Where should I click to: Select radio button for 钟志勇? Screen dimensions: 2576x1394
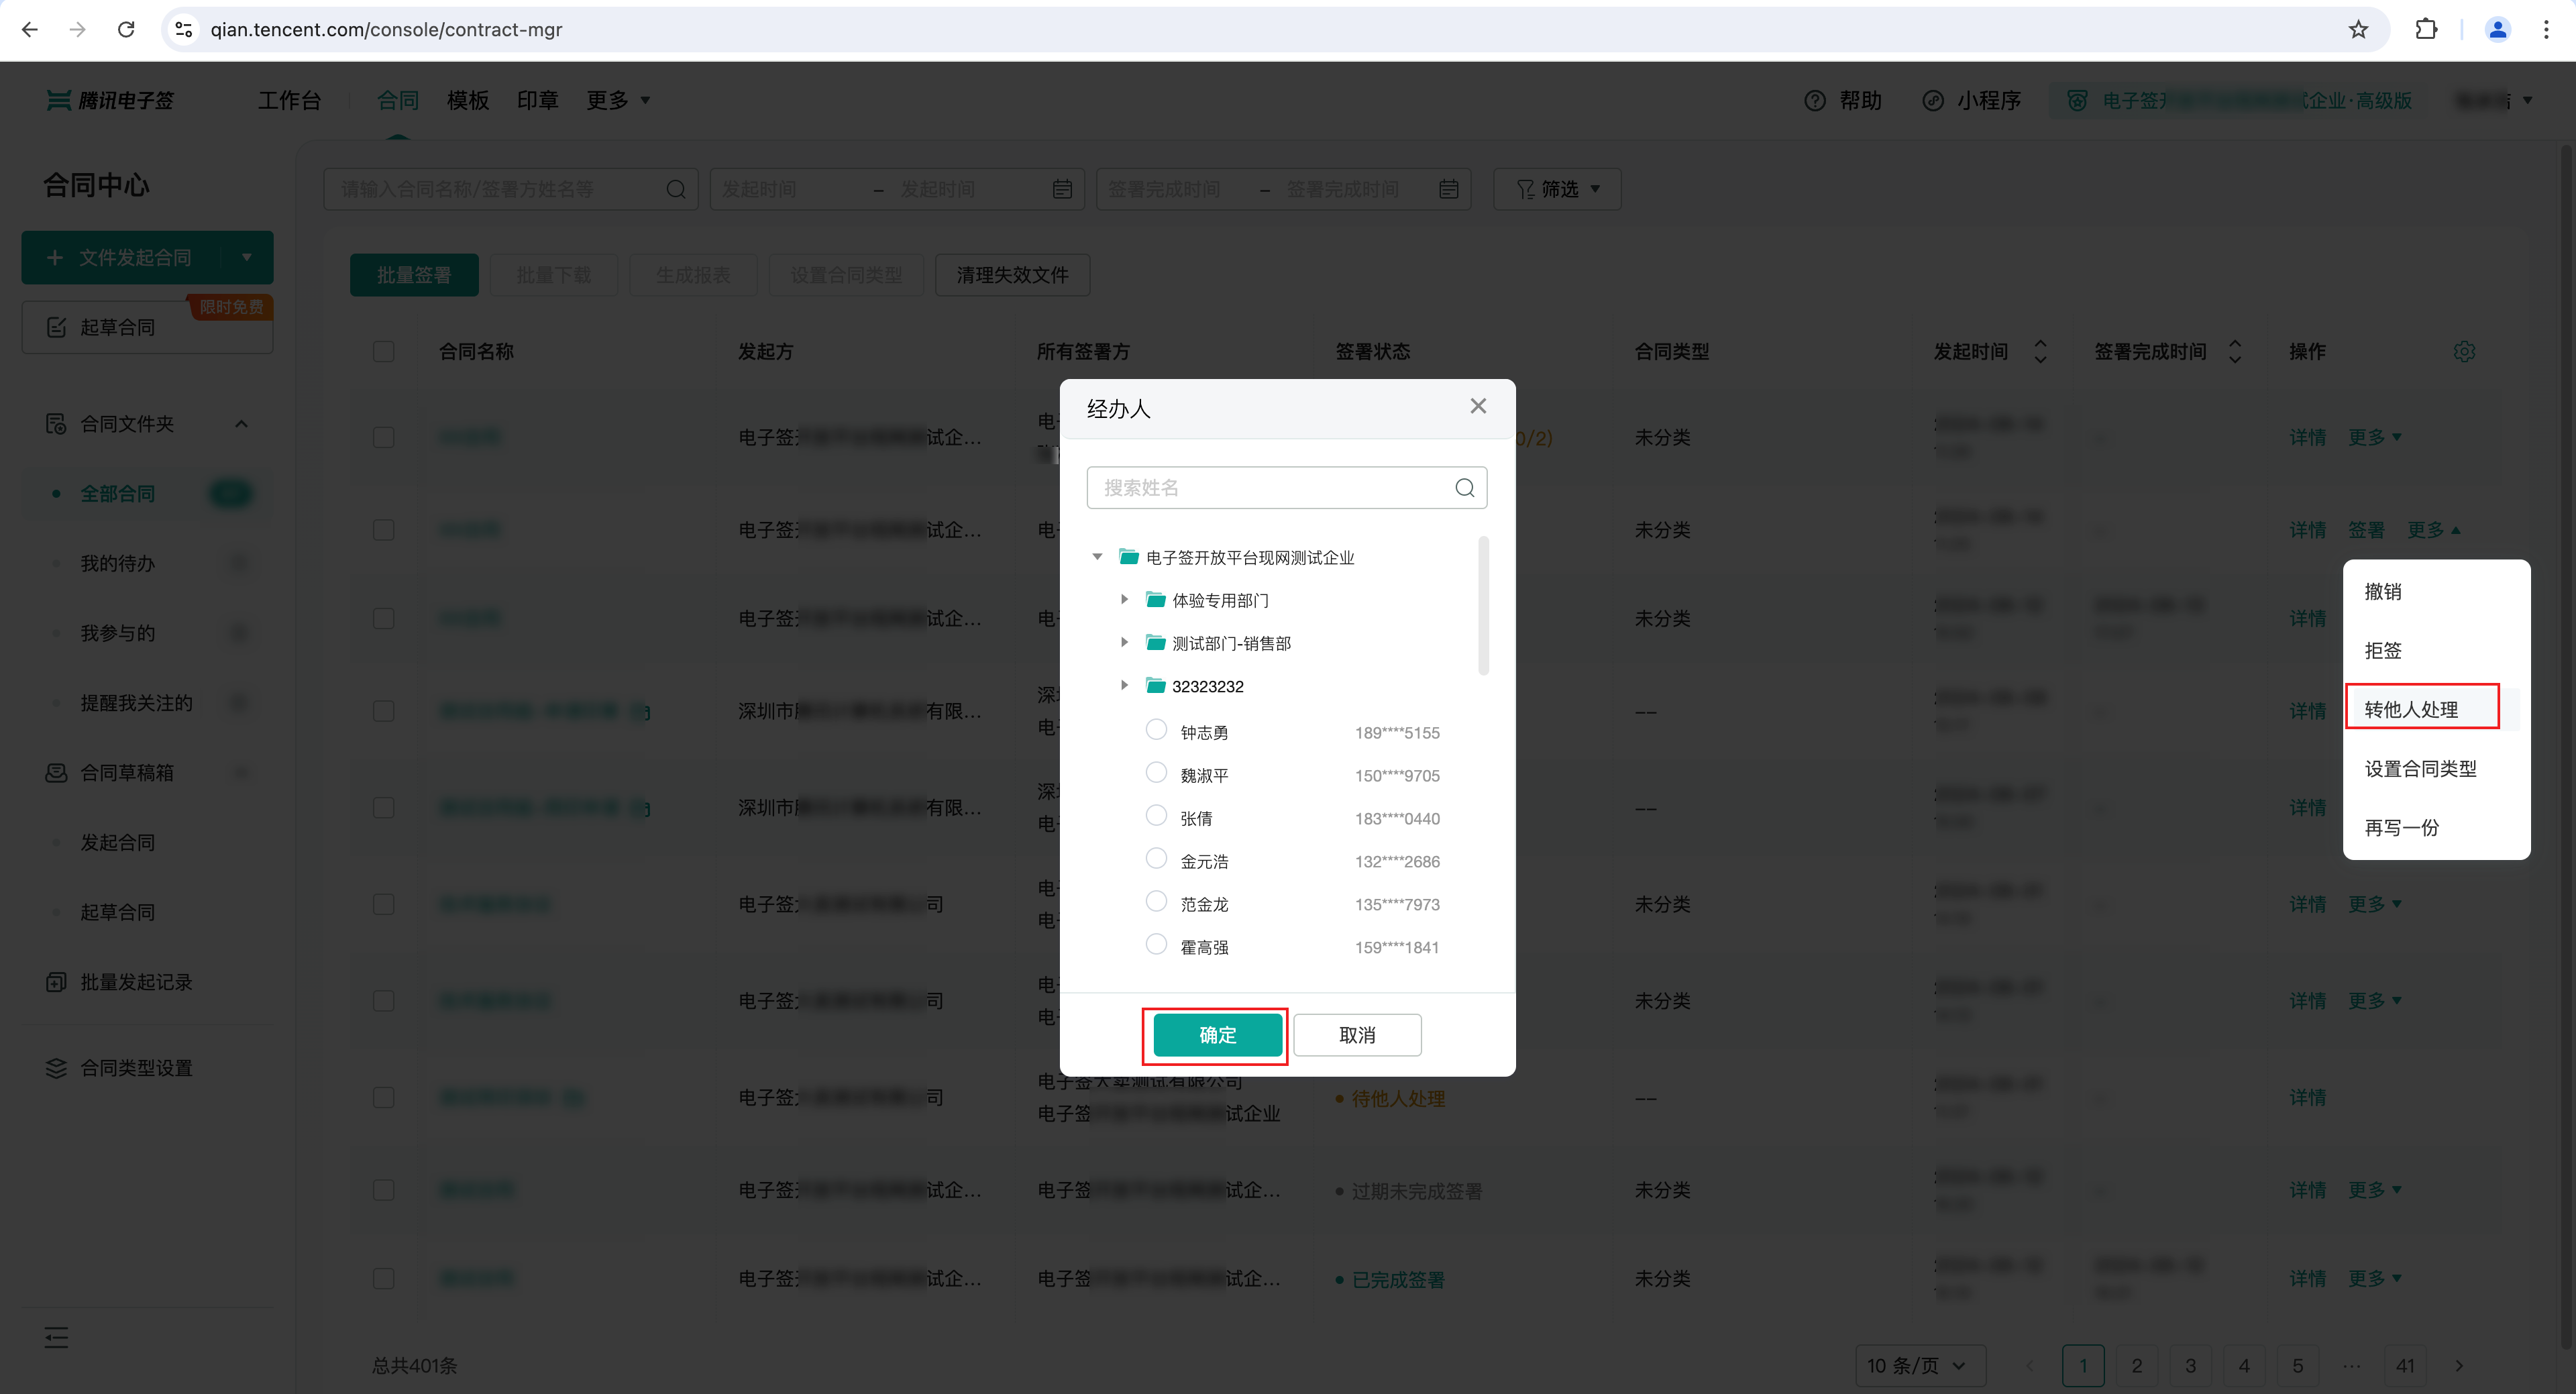point(1156,730)
